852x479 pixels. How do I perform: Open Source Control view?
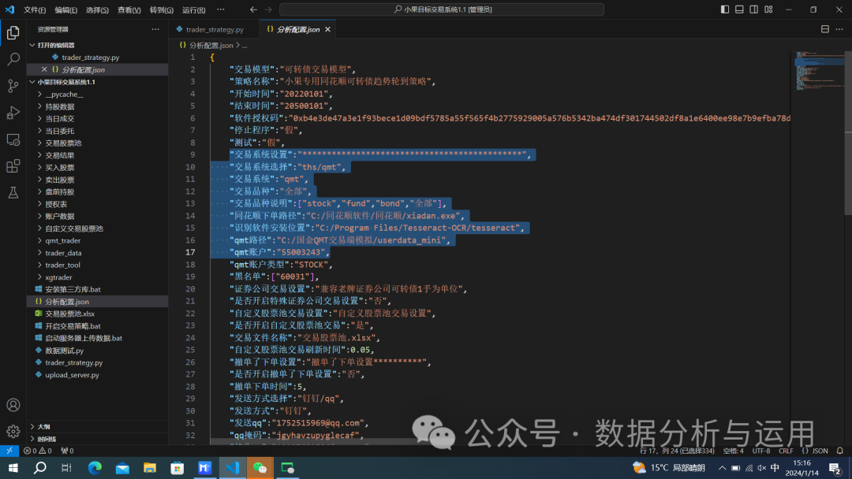13,86
